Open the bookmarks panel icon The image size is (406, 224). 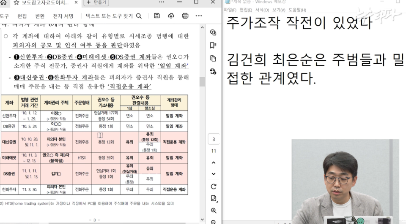(213, 46)
